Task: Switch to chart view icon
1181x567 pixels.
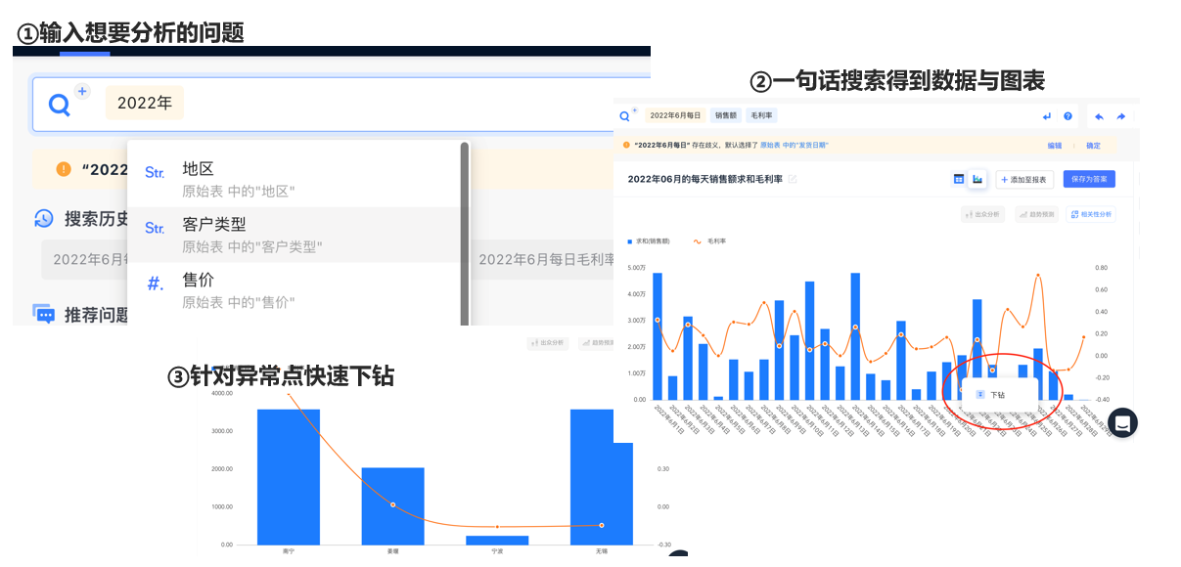Action: click(x=977, y=179)
